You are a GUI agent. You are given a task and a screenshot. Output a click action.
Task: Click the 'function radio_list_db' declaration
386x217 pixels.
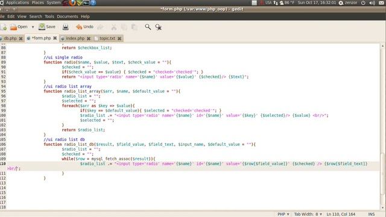(x=150, y=145)
